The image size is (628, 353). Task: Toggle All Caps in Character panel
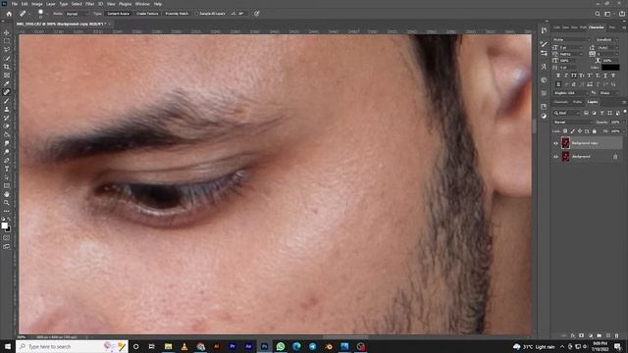point(574,76)
